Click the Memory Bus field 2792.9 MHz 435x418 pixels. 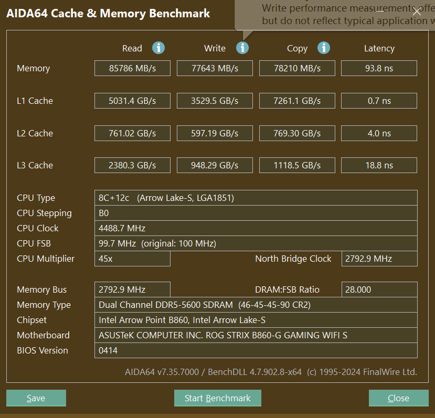point(132,290)
